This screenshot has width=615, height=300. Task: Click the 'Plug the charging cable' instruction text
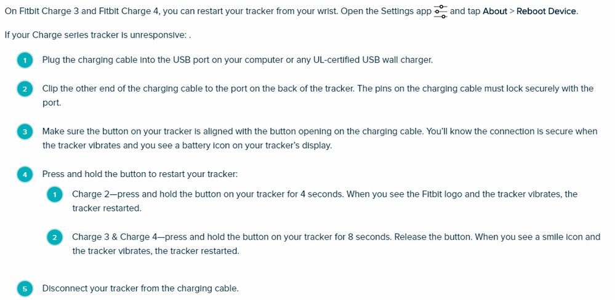click(x=237, y=60)
